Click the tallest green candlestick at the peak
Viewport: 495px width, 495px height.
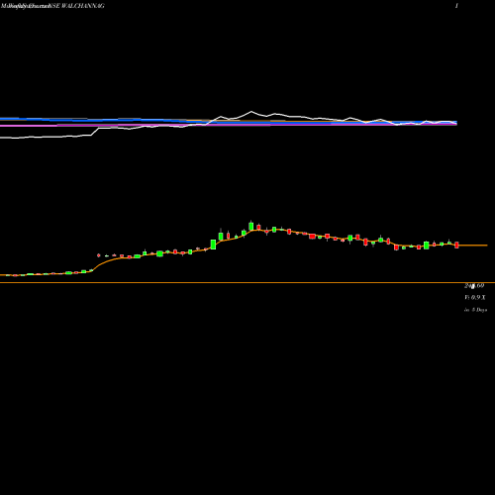coord(251,226)
